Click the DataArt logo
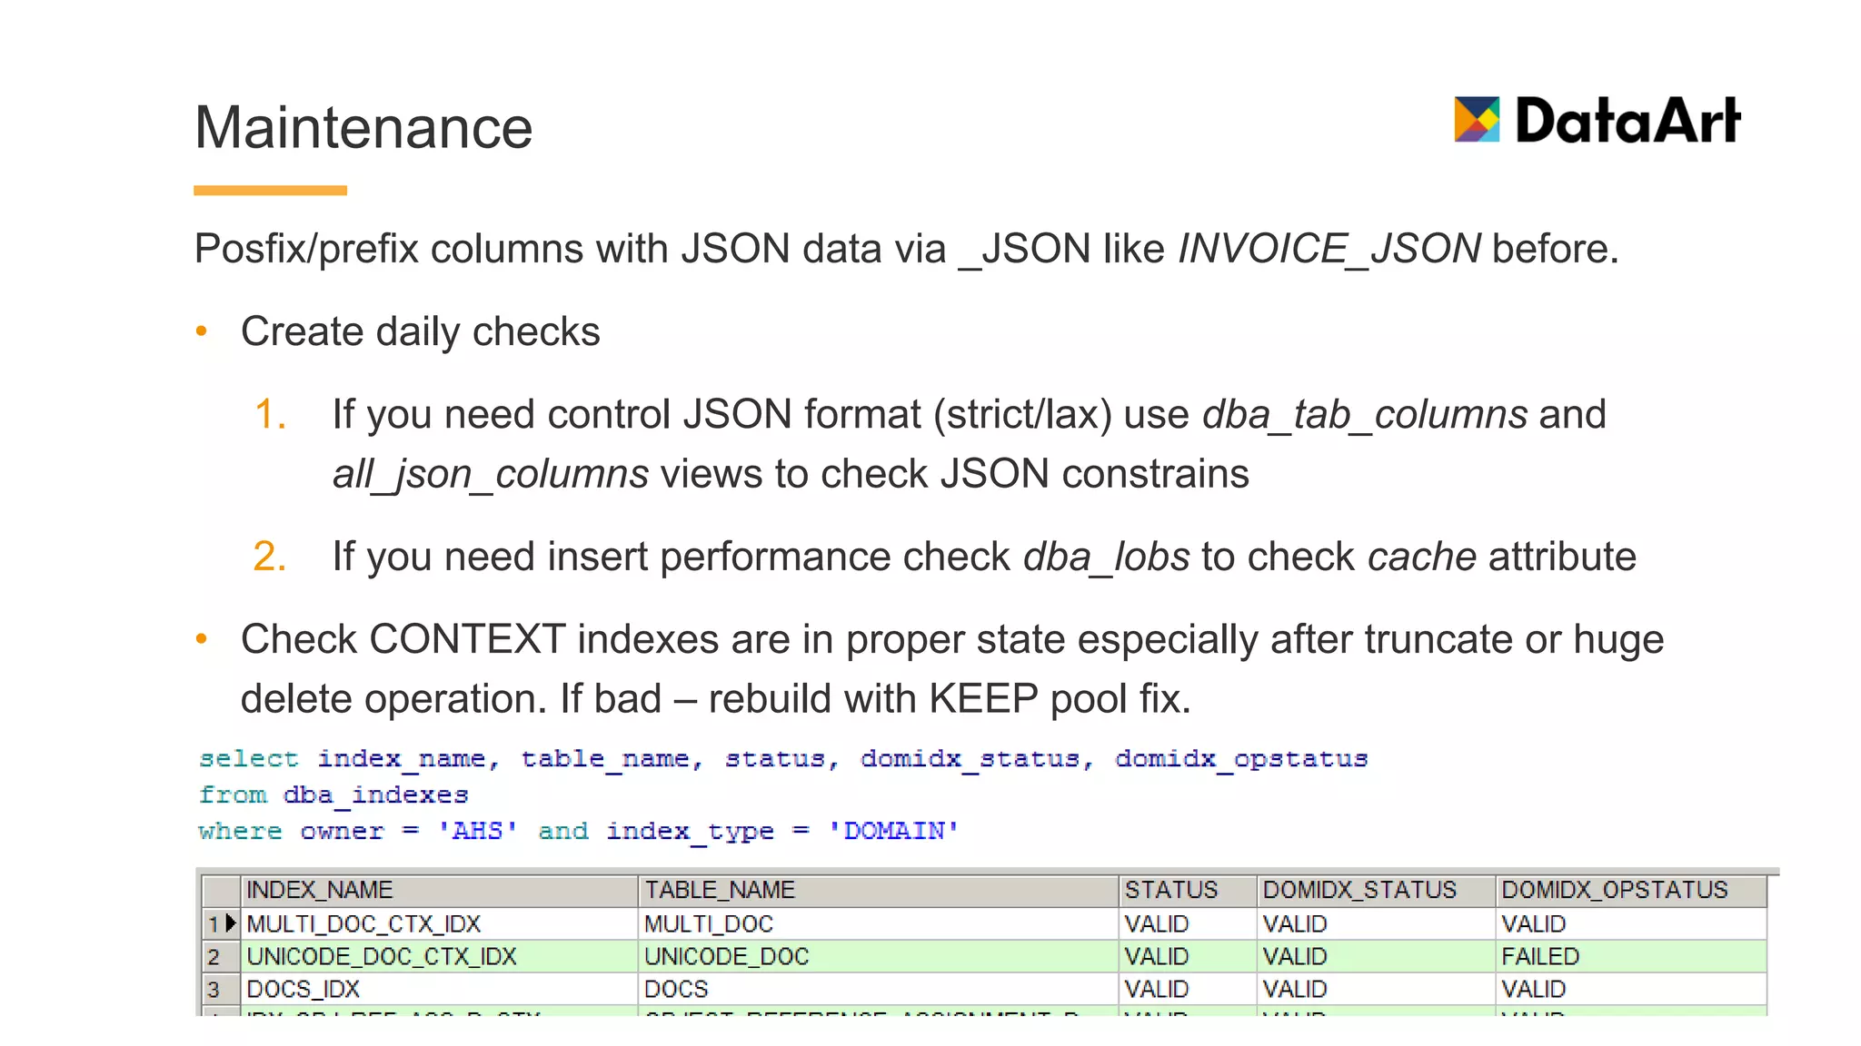1861x1046 pixels. (1597, 121)
